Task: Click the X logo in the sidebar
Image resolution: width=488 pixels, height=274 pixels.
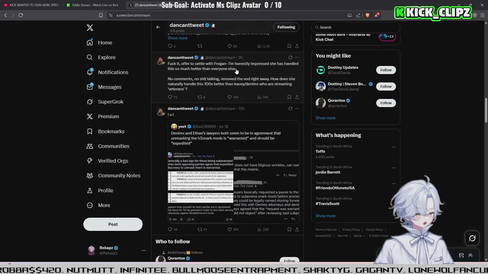Action: [x=90, y=28]
